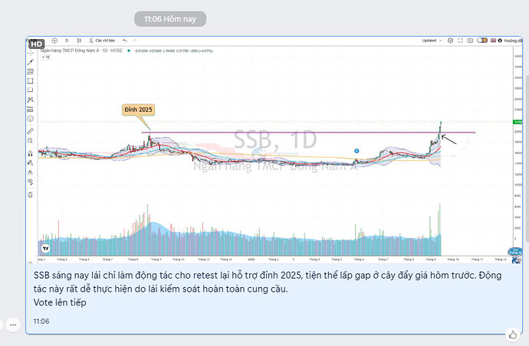Click the blue circular event marker on chart
The image size is (529, 346).
point(356,151)
